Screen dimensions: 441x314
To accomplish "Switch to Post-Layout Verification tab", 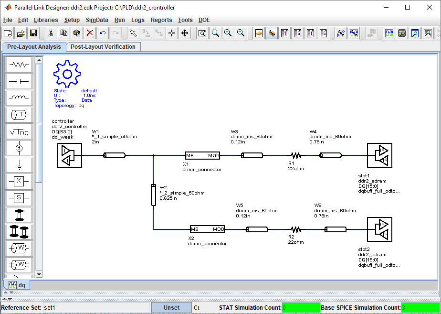I will pos(103,47).
